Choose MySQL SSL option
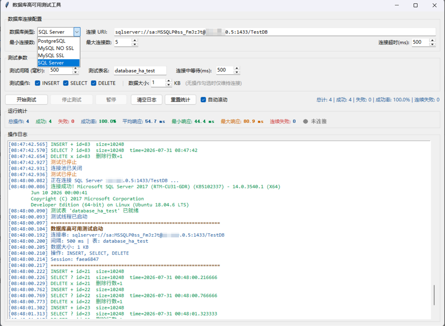Image resolution: width=445 pixels, height=326 pixels. tap(58, 55)
